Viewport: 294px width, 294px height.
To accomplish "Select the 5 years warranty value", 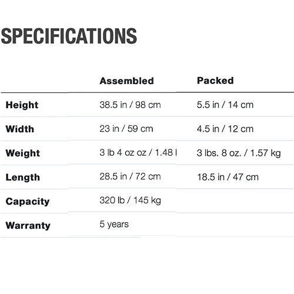I will pyautogui.click(x=114, y=224).
